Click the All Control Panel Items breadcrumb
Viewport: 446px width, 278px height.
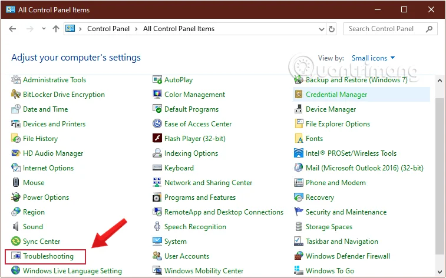point(179,29)
